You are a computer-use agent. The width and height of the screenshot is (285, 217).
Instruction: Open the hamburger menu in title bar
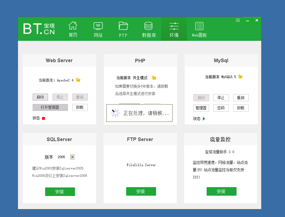tap(238, 20)
